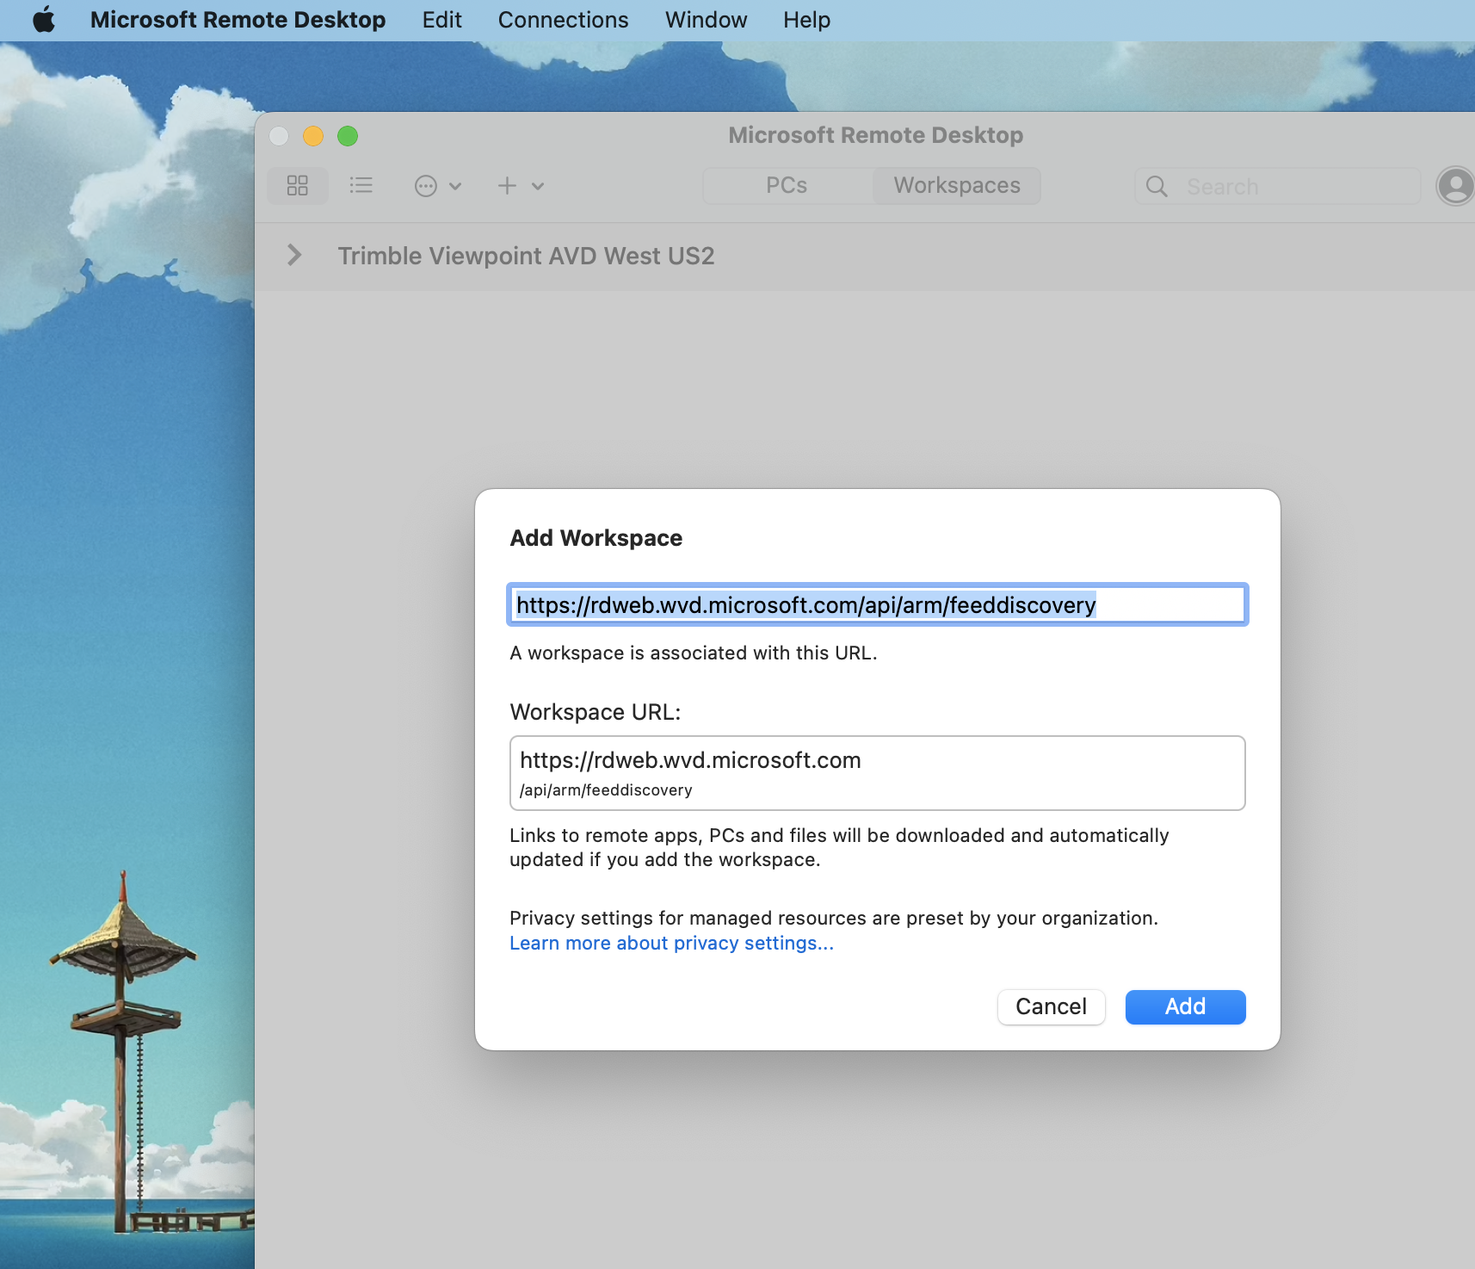Open the Apple menu
Image resolution: width=1475 pixels, height=1269 pixels.
pos(44,20)
